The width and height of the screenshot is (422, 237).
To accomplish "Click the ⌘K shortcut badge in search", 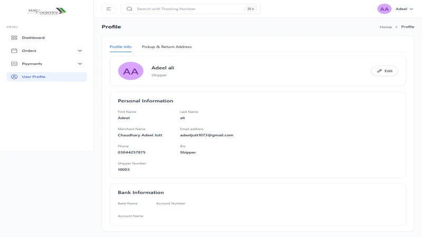I will coord(251,9).
